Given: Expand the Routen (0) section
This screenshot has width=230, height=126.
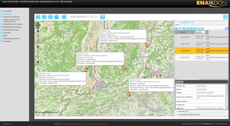Looking at the screenshot, I should click(x=183, y=111).
